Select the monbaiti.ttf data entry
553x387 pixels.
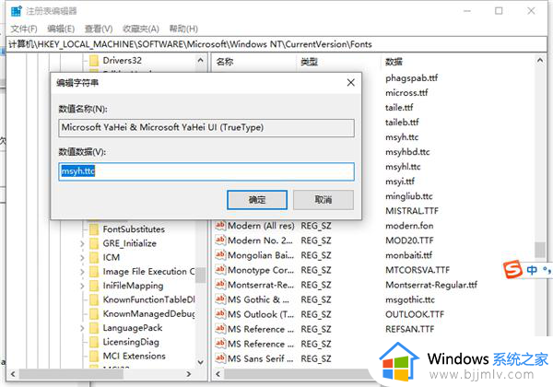[x=408, y=255]
